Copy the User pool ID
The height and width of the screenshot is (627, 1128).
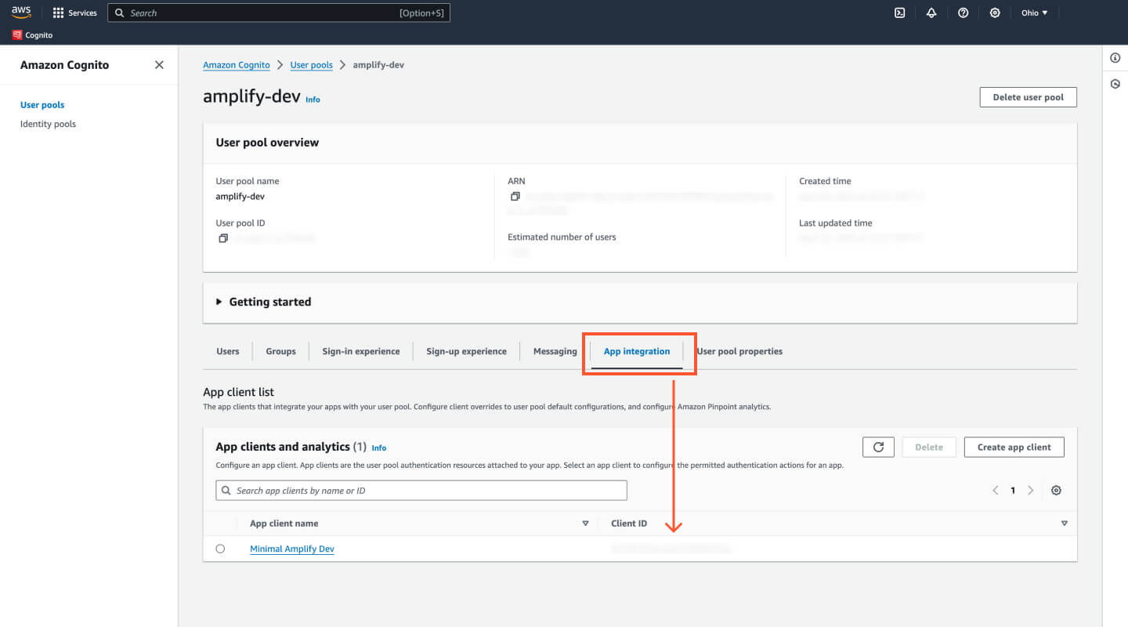223,238
